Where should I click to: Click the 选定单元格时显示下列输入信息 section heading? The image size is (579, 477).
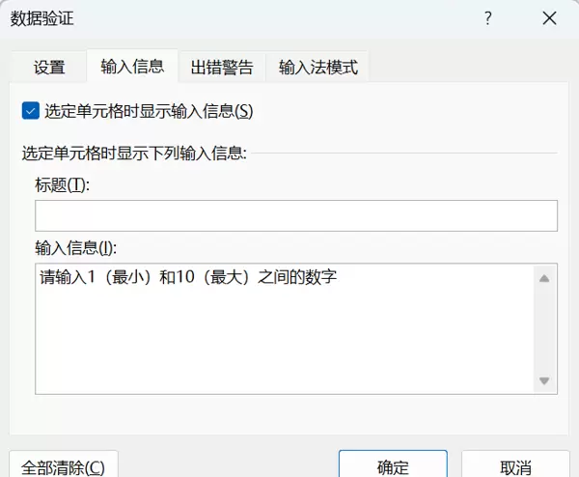click(x=135, y=153)
